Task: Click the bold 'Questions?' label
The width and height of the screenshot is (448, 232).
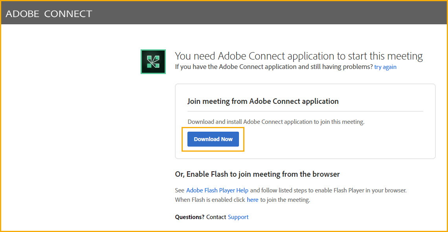Action: 190,217
